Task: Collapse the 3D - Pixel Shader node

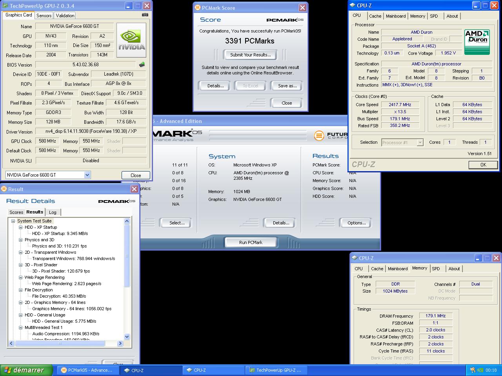Action: tap(20, 265)
